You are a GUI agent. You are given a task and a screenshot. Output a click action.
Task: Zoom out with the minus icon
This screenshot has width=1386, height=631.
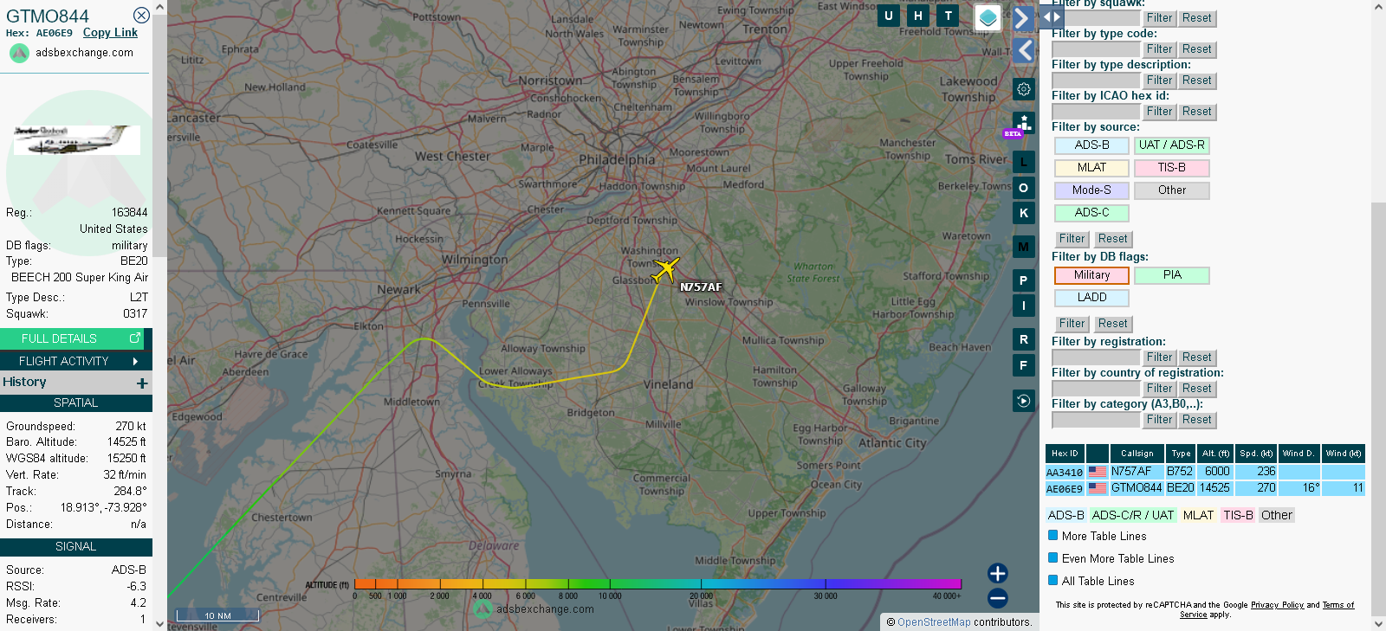point(998,598)
